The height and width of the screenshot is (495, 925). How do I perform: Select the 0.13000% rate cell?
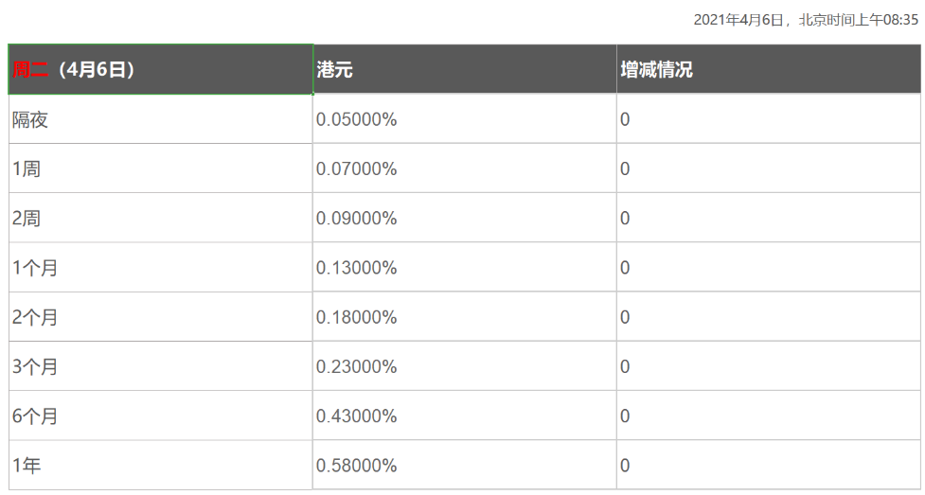[356, 268]
